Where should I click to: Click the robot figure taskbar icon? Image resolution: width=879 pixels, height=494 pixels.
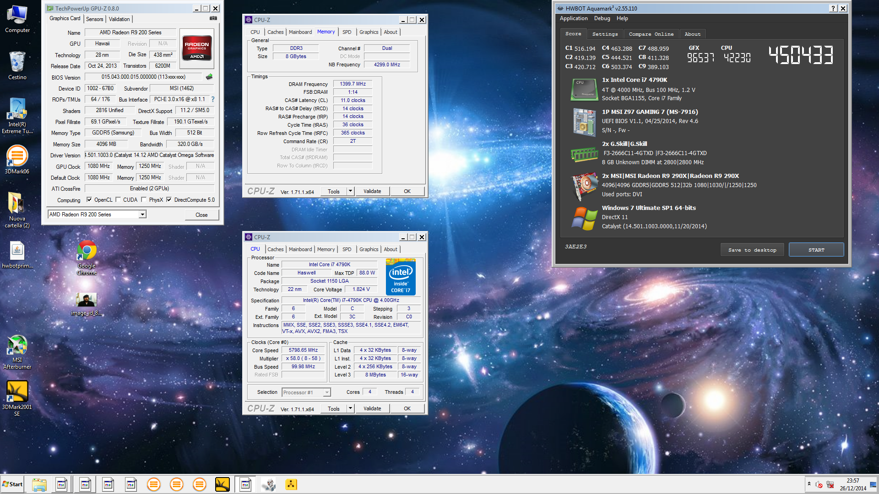tap(268, 484)
